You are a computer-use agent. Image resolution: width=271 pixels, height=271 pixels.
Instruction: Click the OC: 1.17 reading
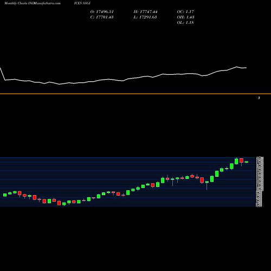185,12
